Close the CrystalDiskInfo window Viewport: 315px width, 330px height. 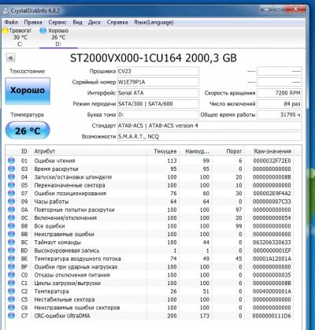pos(295,9)
